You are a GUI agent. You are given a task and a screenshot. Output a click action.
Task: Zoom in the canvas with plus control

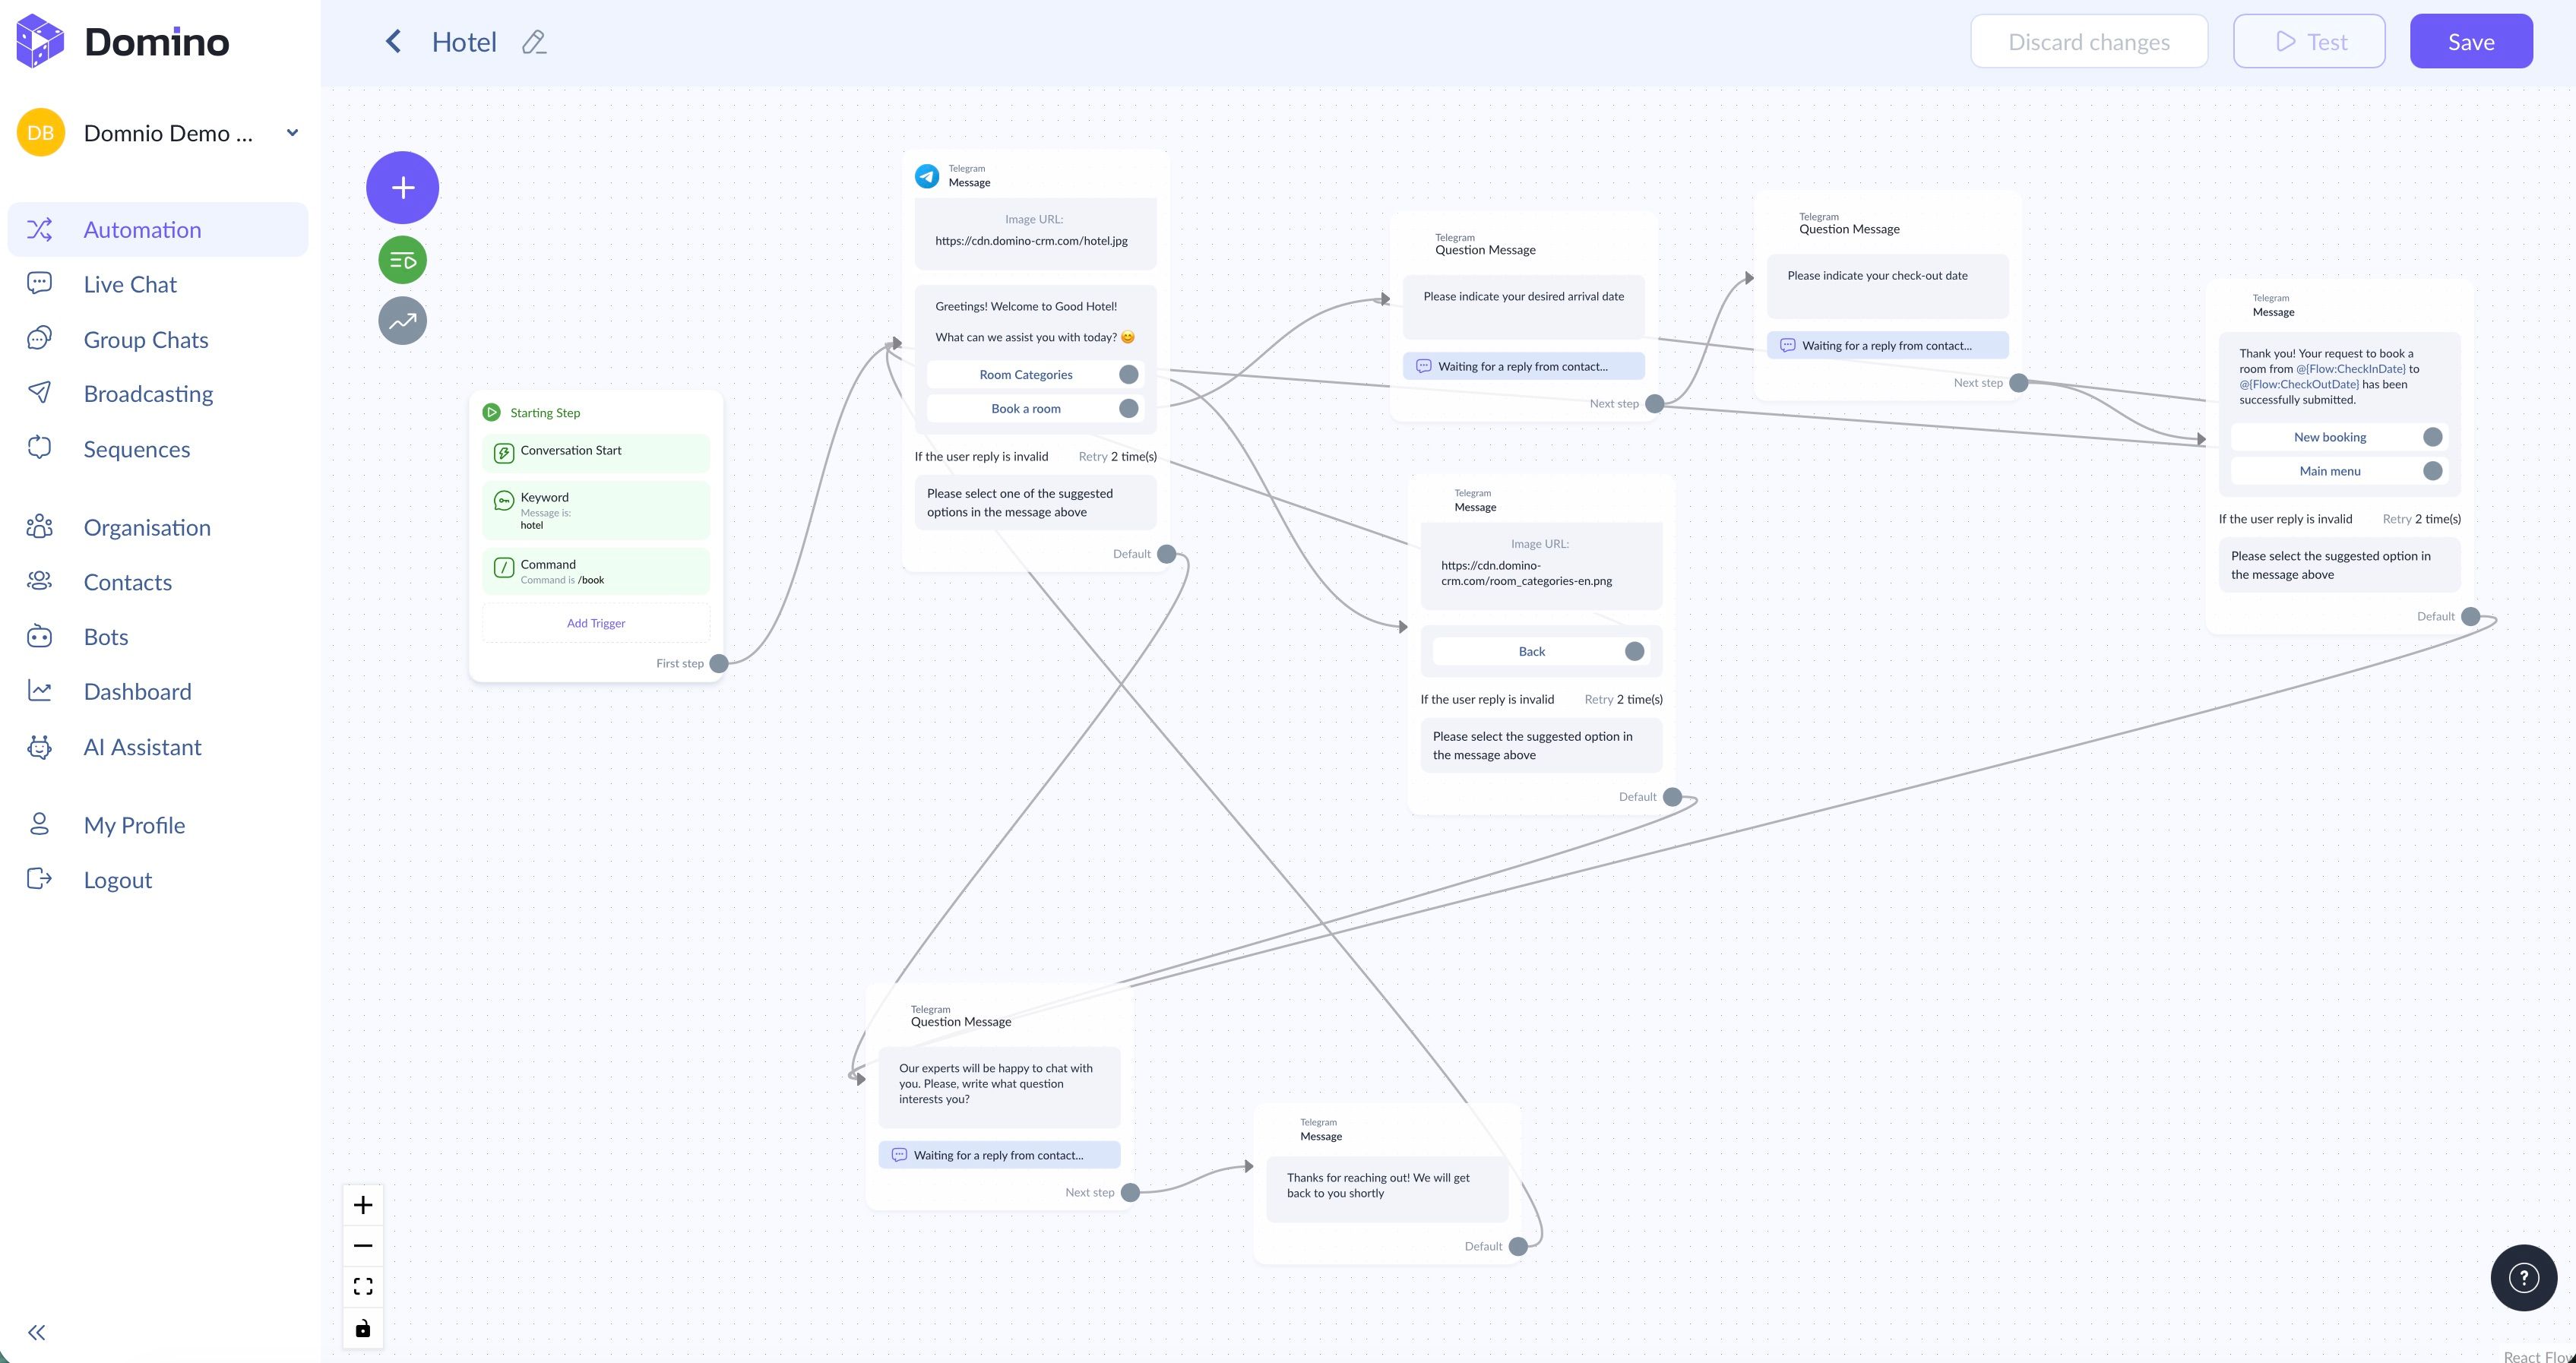point(363,1205)
